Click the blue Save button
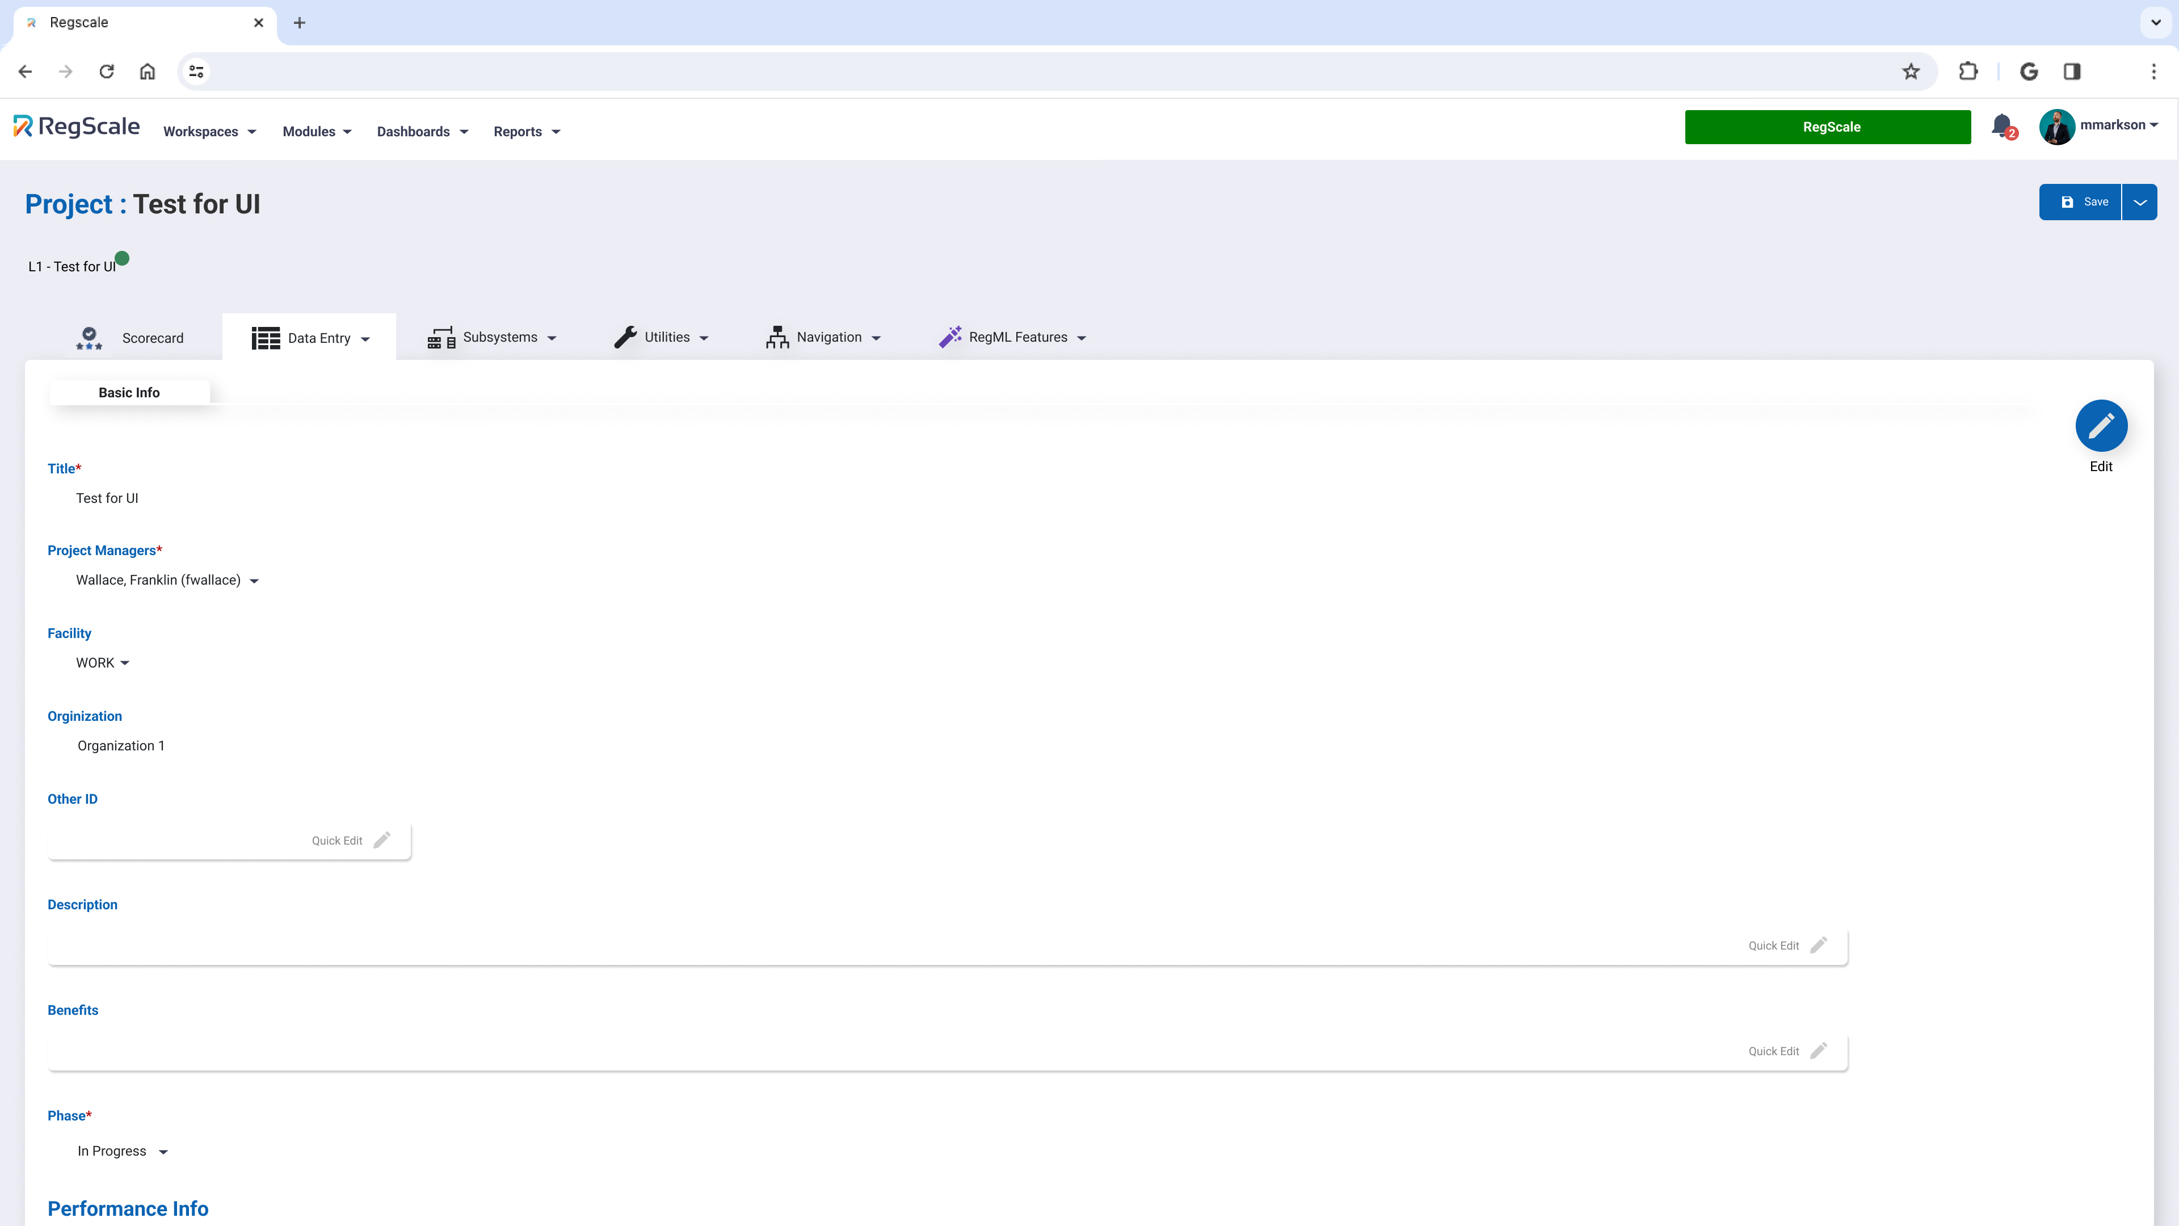This screenshot has height=1226, width=2179. [2080, 202]
